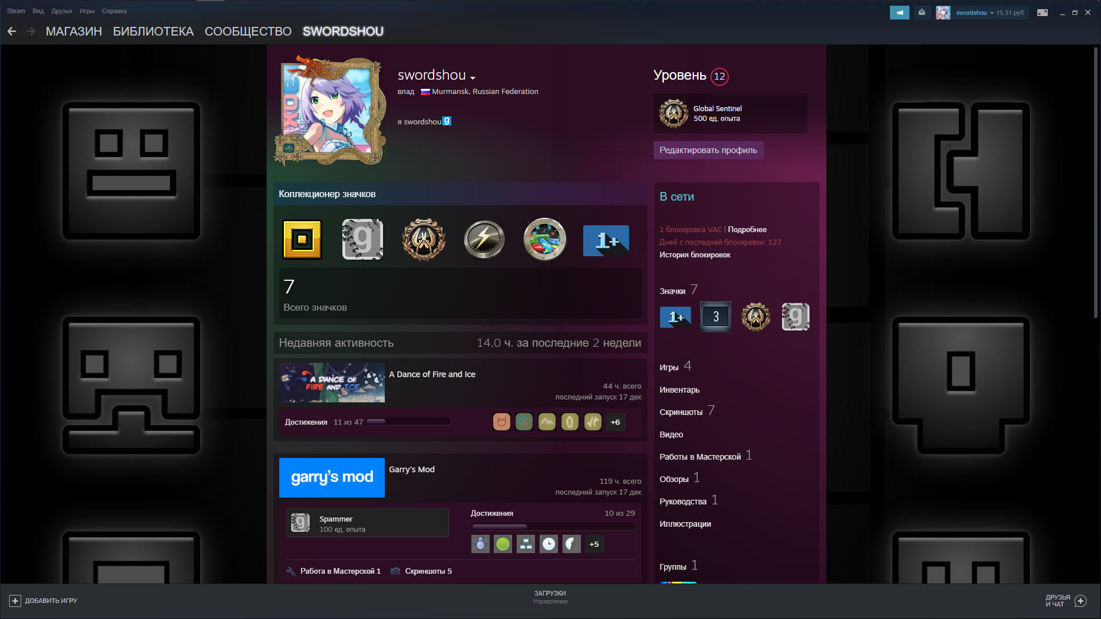The height and width of the screenshot is (619, 1101).
Task: Open Big Picture mode icon
Action: pyautogui.click(x=1043, y=12)
